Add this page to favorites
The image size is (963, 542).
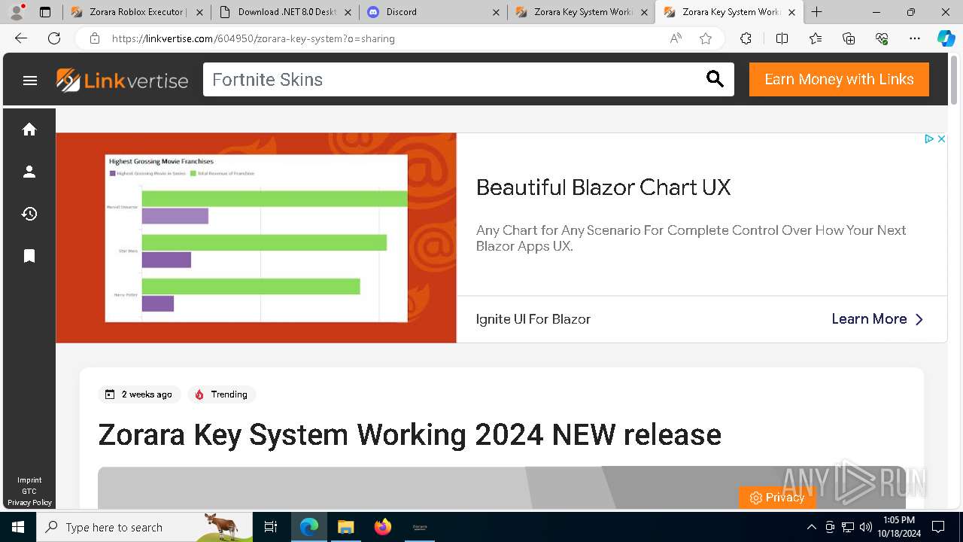pos(706,38)
